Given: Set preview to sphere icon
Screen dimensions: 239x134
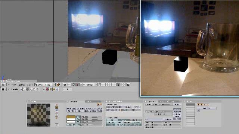Looking at the screenshot, I should coord(57,108).
